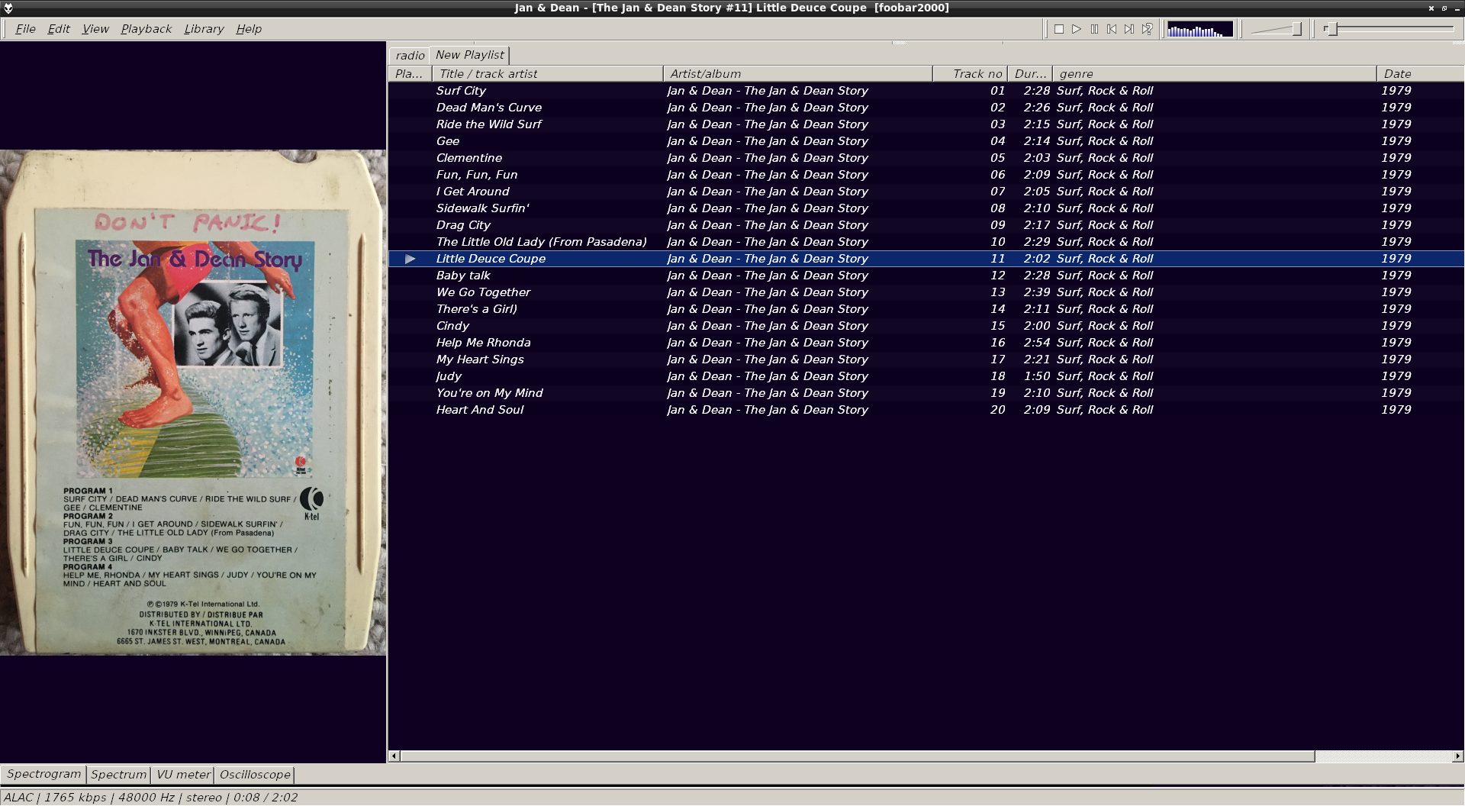Click the now-playing arrow indicator

411,259
